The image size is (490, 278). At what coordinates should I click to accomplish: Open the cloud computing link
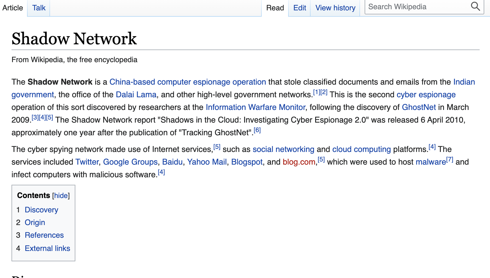[x=361, y=149]
